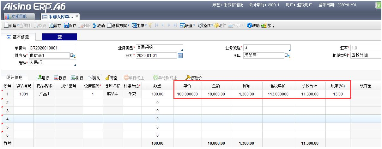Click the 新增 (New) toolbar button
Screen dimensions: 382x149
11,26
